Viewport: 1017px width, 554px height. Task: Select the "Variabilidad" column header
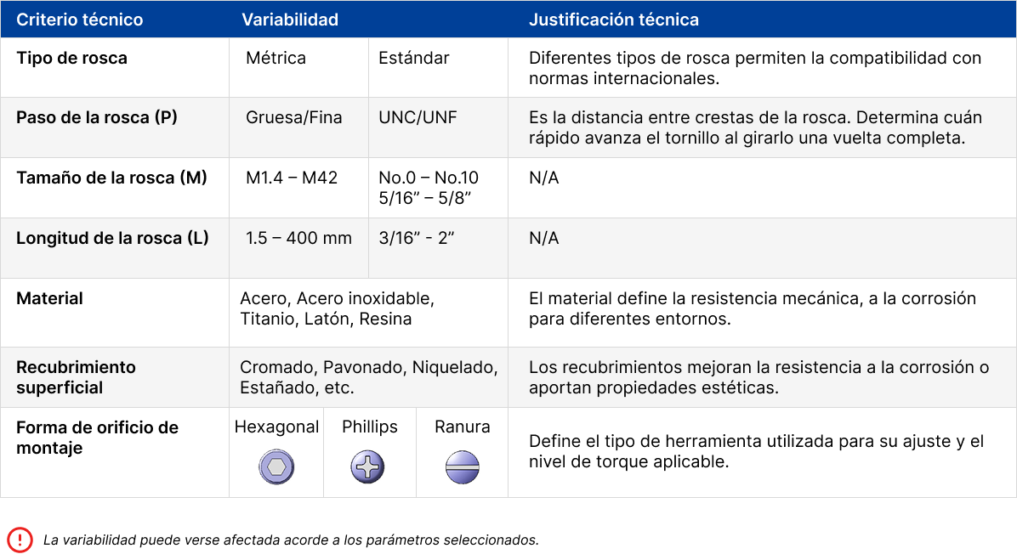coord(290,20)
